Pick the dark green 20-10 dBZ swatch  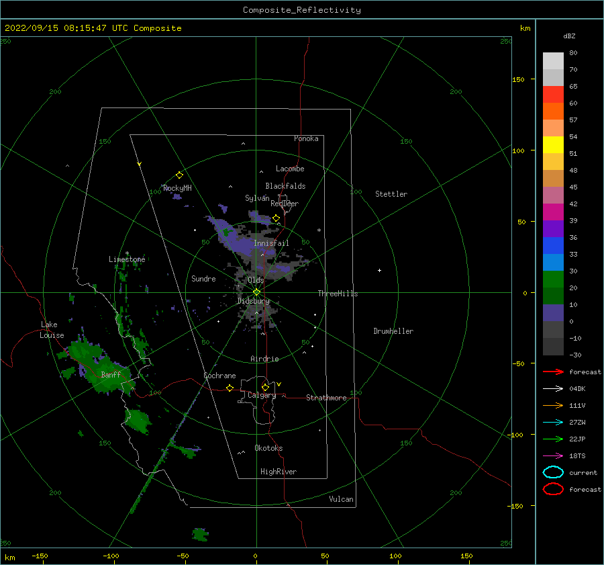pos(553,296)
